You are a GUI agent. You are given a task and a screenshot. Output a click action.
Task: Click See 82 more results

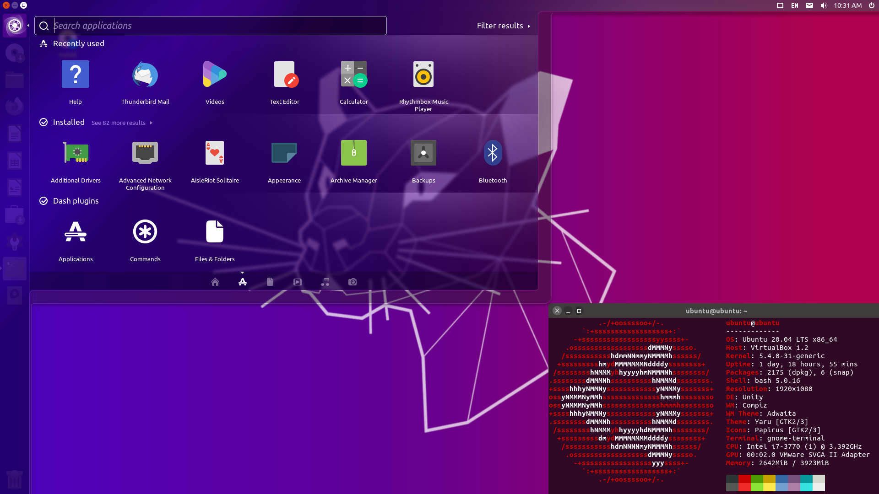[118, 123]
